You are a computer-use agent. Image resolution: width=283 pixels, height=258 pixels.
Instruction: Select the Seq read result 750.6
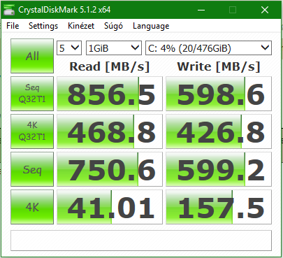click(x=110, y=169)
